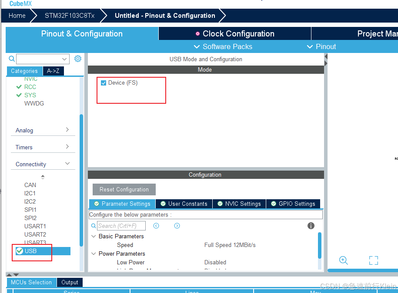Select the SPI1 peripheral

point(30,210)
